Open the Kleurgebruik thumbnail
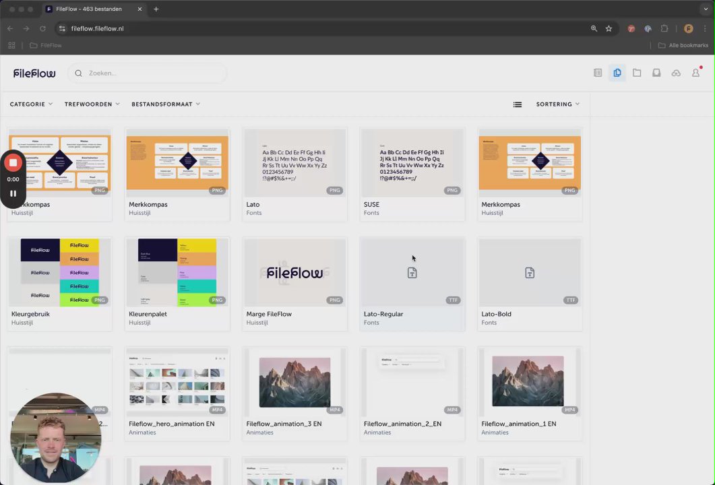 [60, 272]
